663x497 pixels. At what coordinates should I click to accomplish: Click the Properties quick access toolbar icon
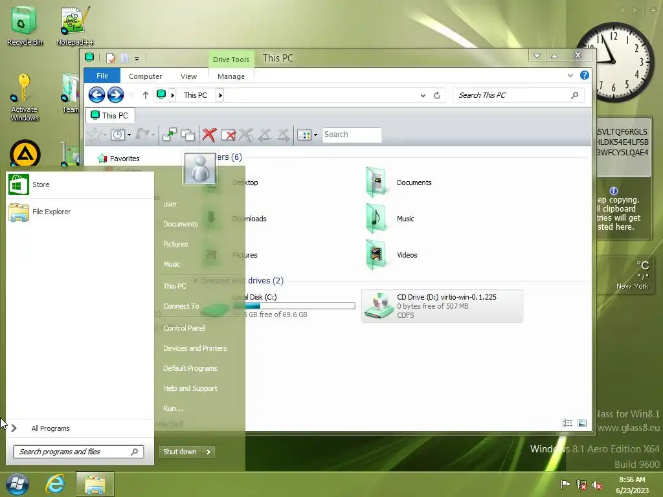point(110,58)
